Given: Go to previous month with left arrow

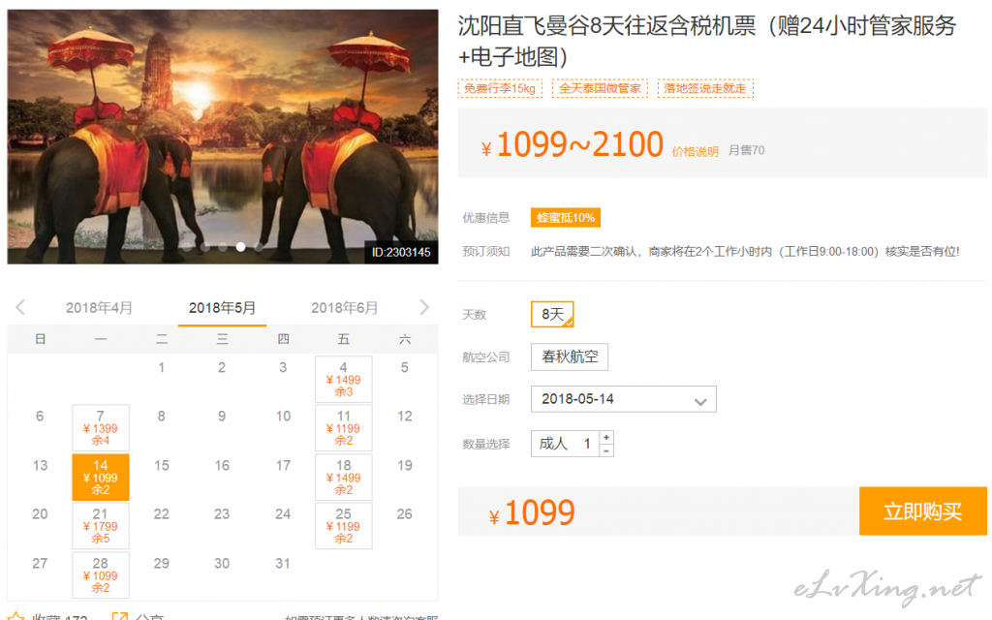Looking at the screenshot, I should pyautogui.click(x=20, y=307).
